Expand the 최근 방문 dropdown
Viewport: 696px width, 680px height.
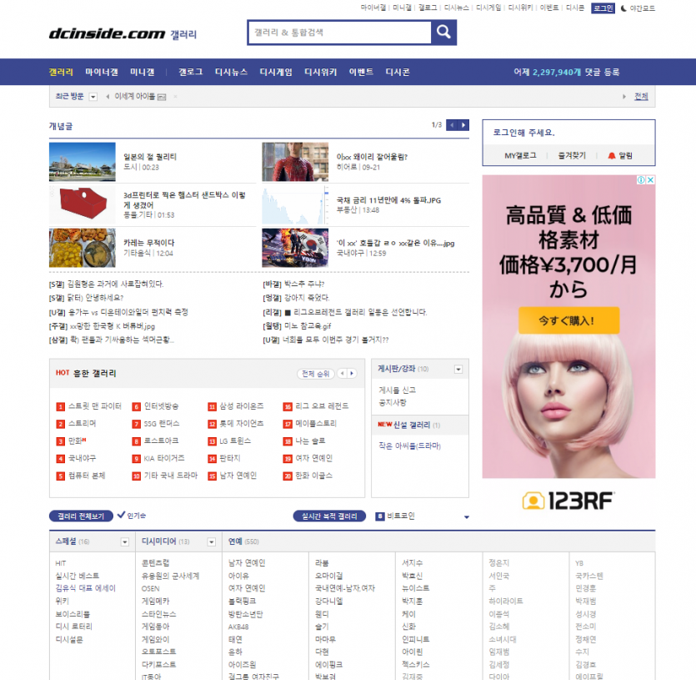click(x=93, y=97)
